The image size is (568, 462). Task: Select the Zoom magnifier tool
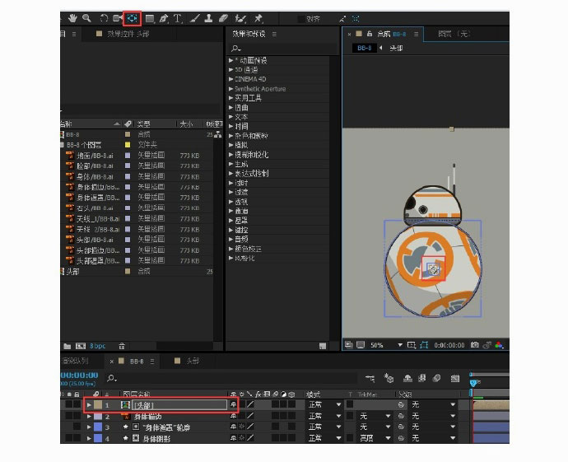[86, 18]
